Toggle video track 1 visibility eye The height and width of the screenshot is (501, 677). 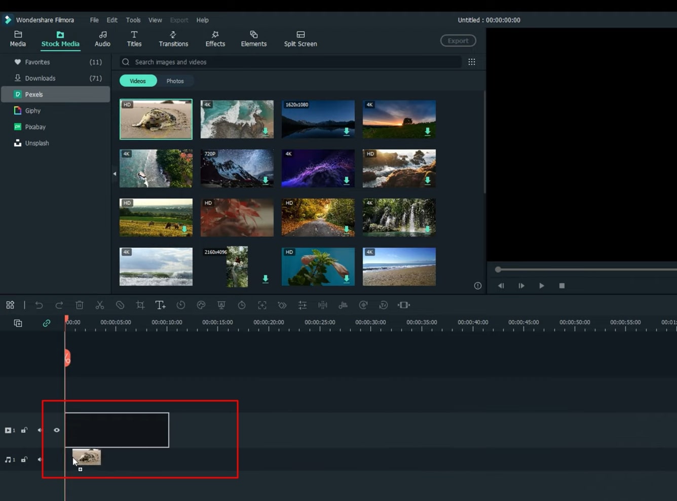click(57, 430)
